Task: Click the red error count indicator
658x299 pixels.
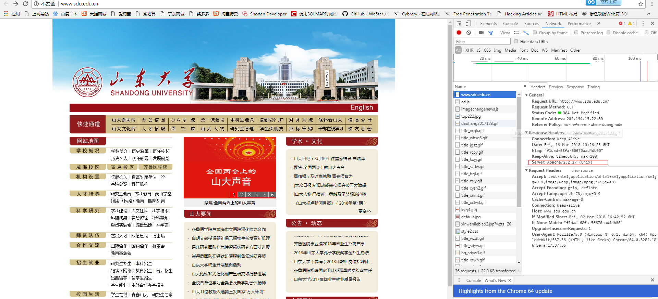Action: (622, 23)
